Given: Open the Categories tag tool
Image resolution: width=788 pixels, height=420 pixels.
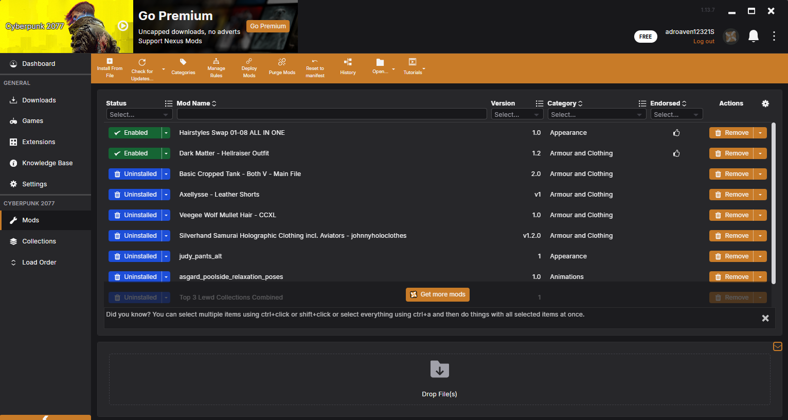Looking at the screenshot, I should pyautogui.click(x=183, y=62).
